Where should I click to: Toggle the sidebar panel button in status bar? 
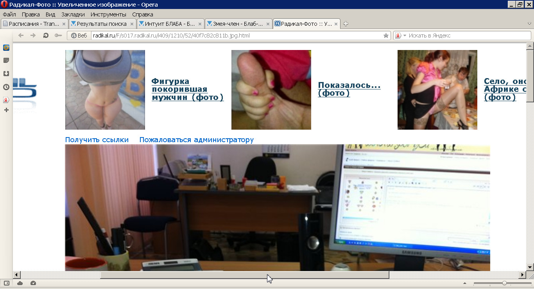coord(7,283)
